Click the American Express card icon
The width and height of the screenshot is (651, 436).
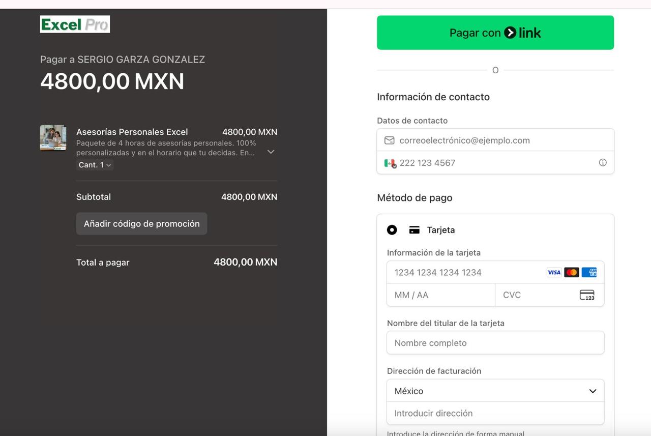589,272
